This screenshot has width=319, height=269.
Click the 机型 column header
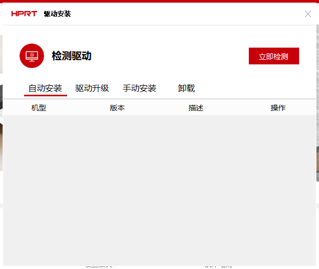[39, 108]
